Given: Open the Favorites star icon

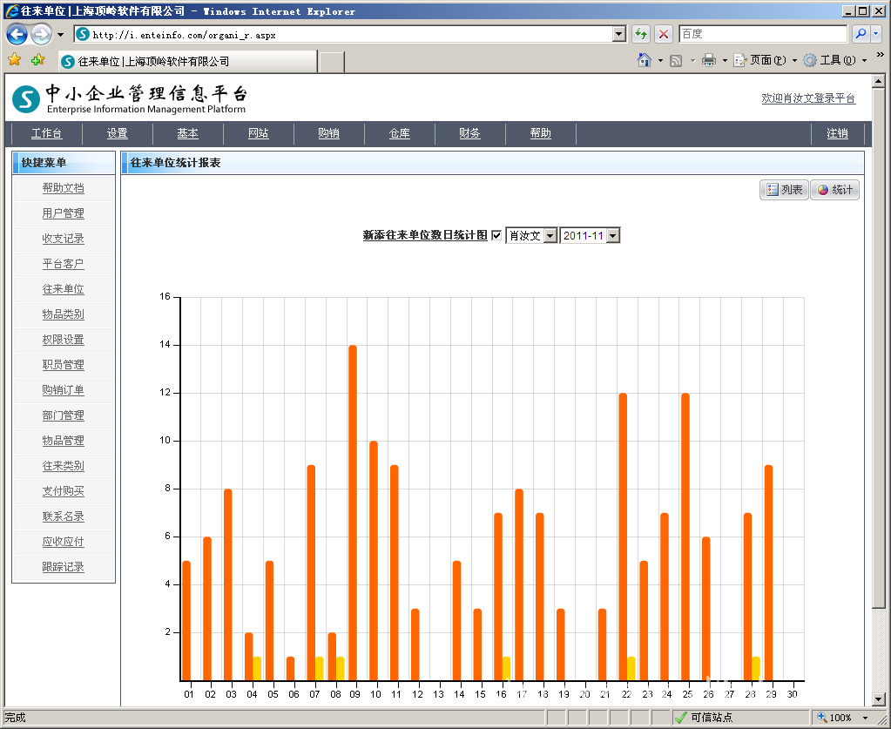Looking at the screenshot, I should point(14,60).
